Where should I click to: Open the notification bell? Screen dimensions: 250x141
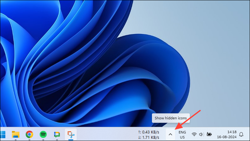coord(241,134)
